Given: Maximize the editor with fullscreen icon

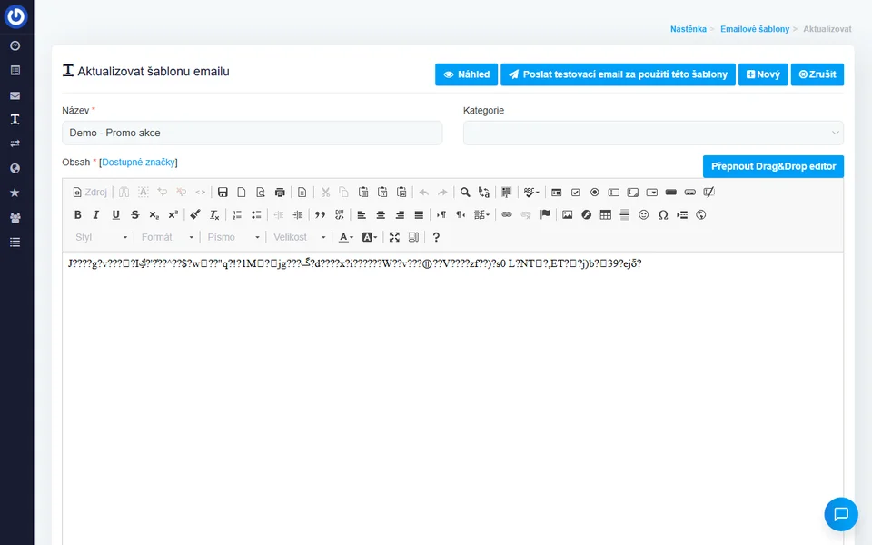Looking at the screenshot, I should tap(394, 237).
